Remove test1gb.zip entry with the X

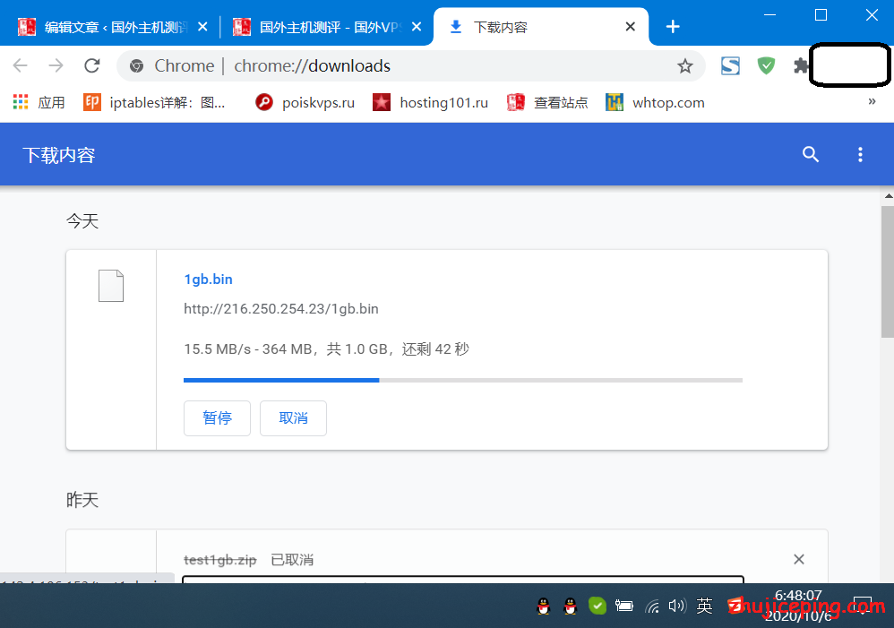799,559
